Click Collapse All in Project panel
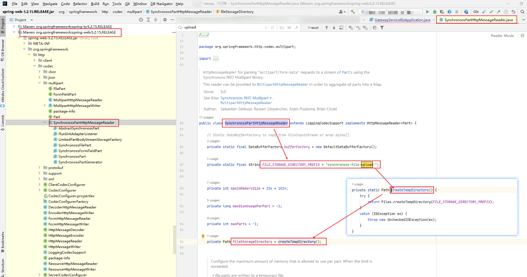 (x=155, y=20)
